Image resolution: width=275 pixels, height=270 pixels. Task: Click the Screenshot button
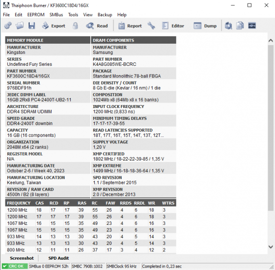(x=22, y=258)
